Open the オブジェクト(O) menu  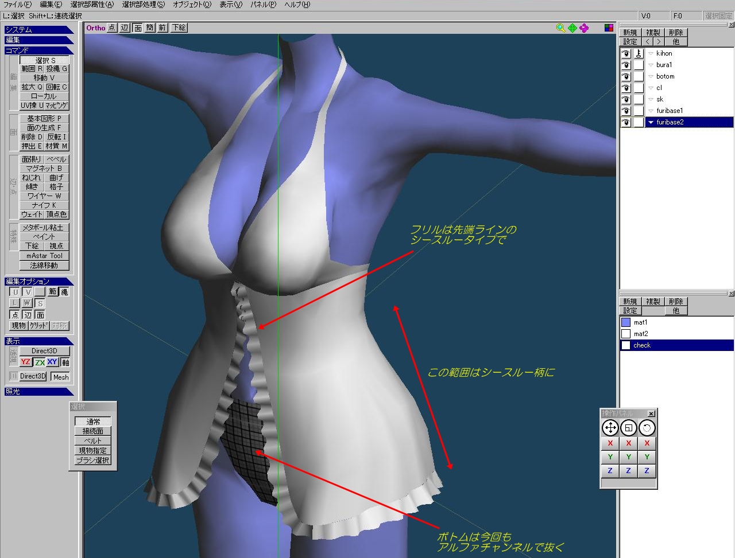tap(192, 5)
